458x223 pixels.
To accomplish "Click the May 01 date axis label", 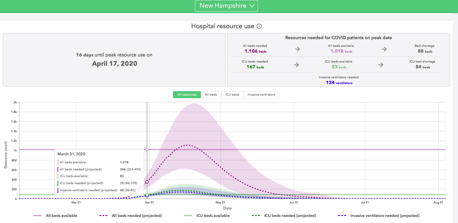I will [x=220, y=202].
